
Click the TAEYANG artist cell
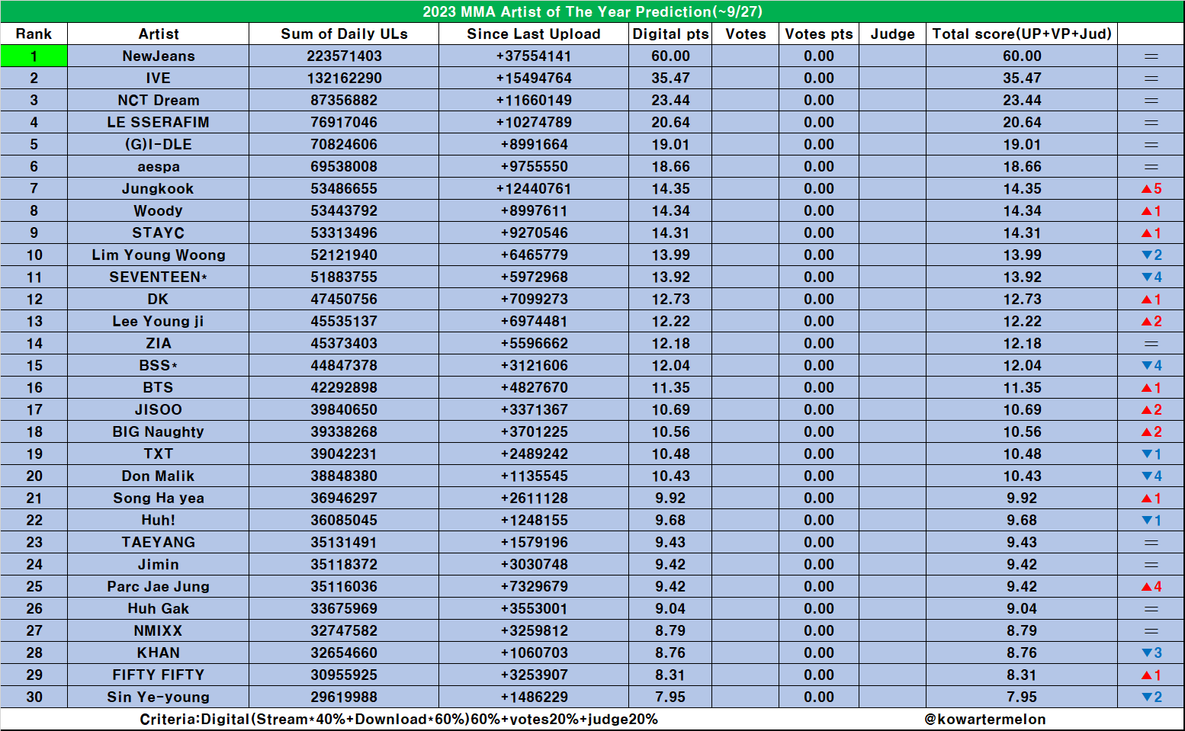(158, 542)
